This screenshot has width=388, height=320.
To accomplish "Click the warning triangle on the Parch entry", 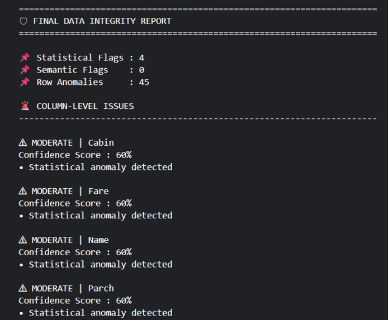I will click(x=23, y=288).
